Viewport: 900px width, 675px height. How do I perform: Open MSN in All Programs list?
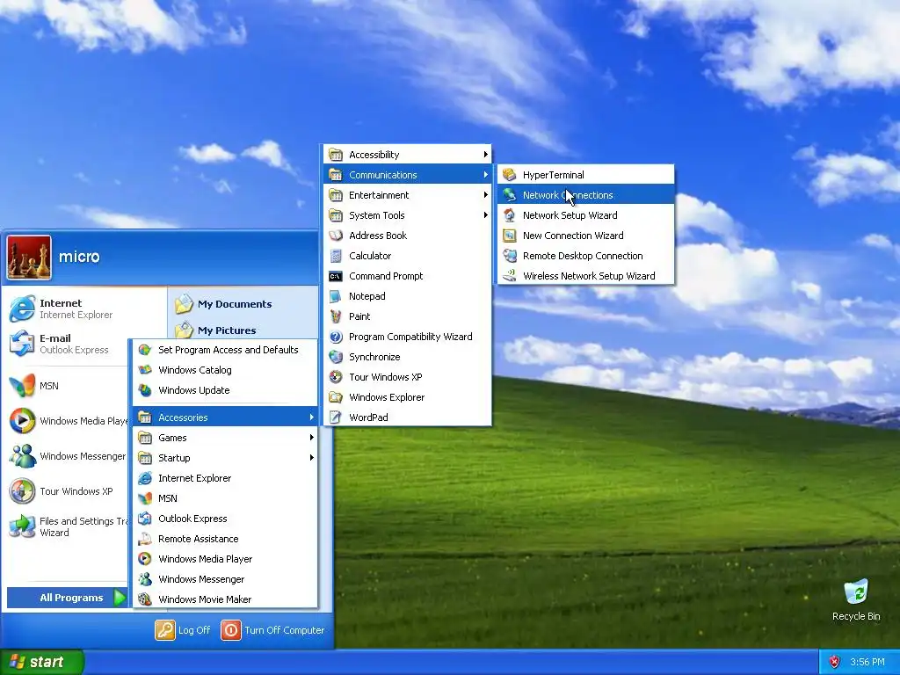coord(225,498)
